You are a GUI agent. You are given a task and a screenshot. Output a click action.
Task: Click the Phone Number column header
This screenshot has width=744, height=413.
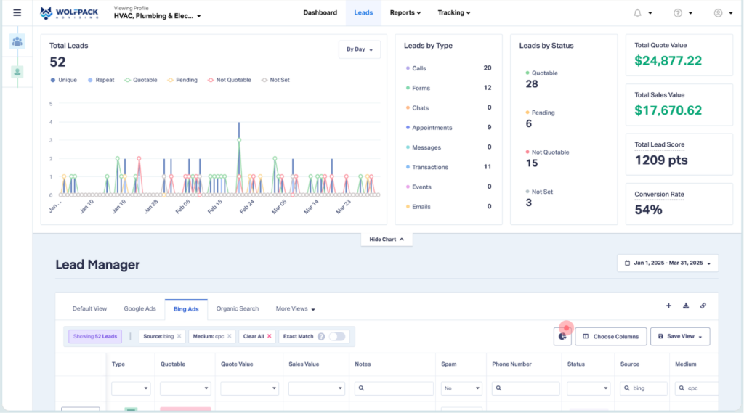click(x=511, y=364)
